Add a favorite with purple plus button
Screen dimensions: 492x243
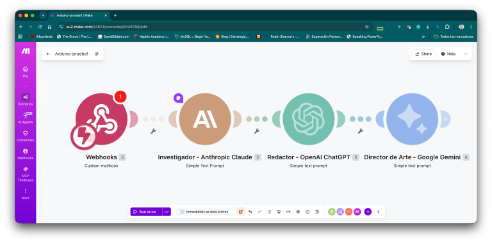368,212
